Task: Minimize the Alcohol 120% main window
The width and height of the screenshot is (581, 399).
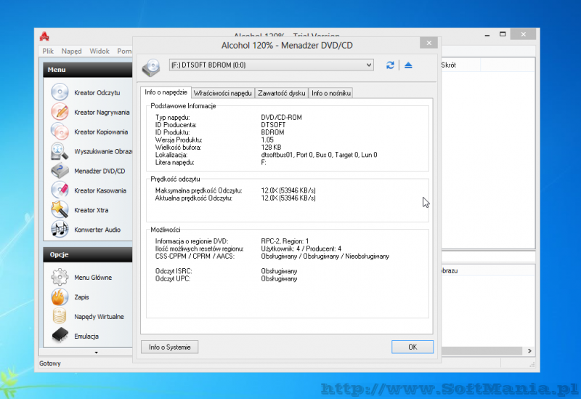Action: (x=487, y=34)
